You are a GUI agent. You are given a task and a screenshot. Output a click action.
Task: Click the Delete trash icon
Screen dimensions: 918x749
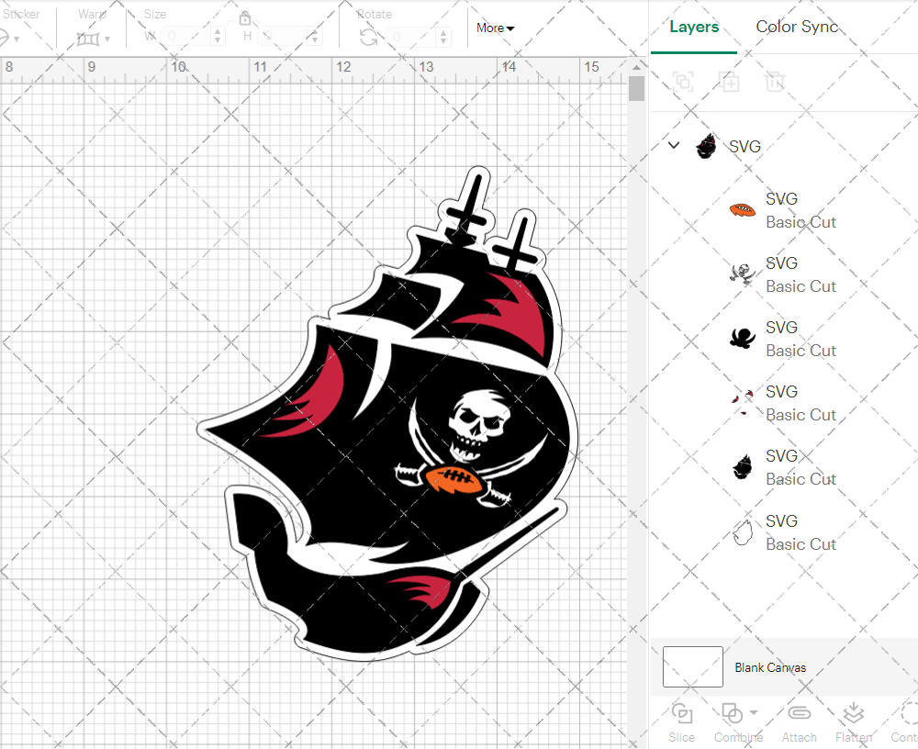point(776,82)
